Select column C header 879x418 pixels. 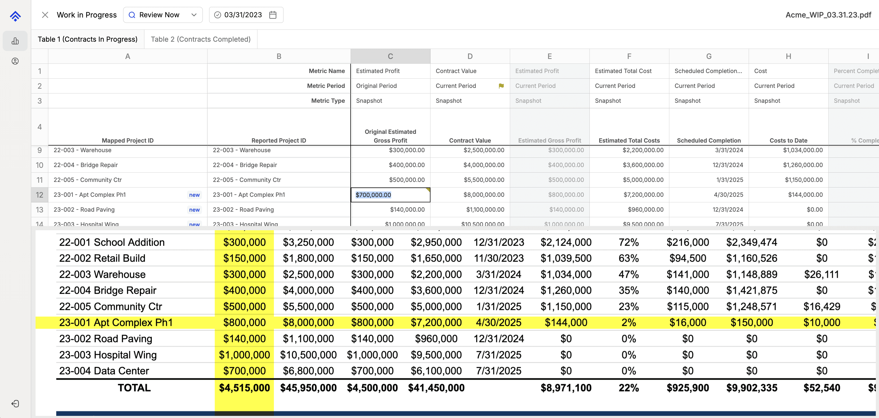tap(390, 56)
